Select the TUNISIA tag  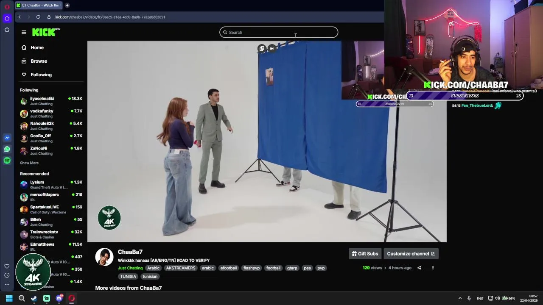coord(128,276)
